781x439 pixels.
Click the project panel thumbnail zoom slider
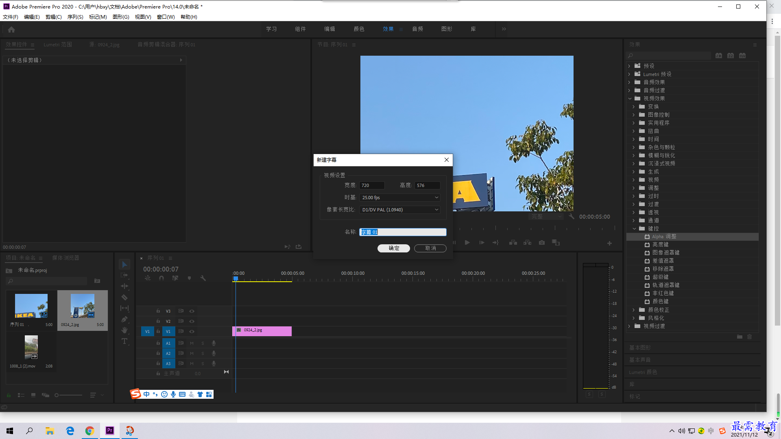pyautogui.click(x=69, y=395)
